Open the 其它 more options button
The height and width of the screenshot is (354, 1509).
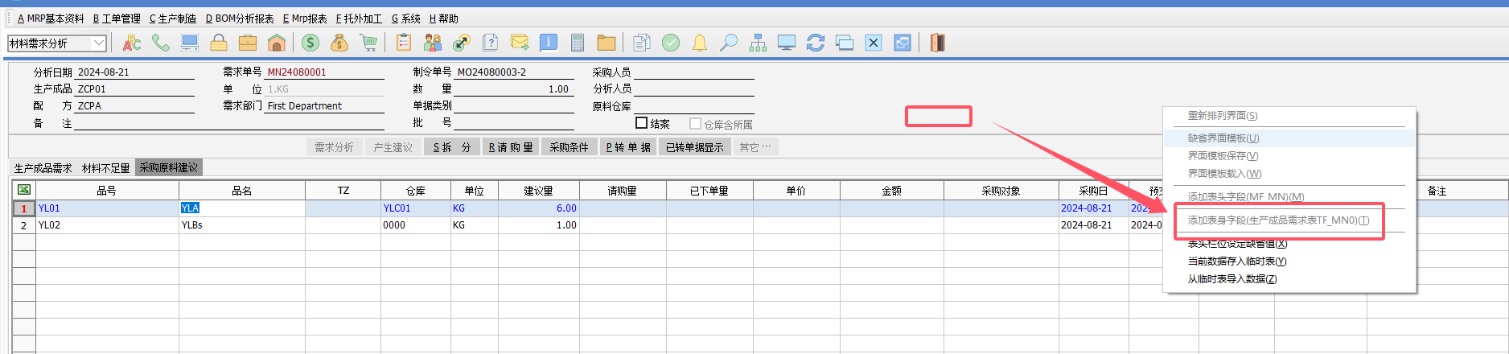(755, 147)
